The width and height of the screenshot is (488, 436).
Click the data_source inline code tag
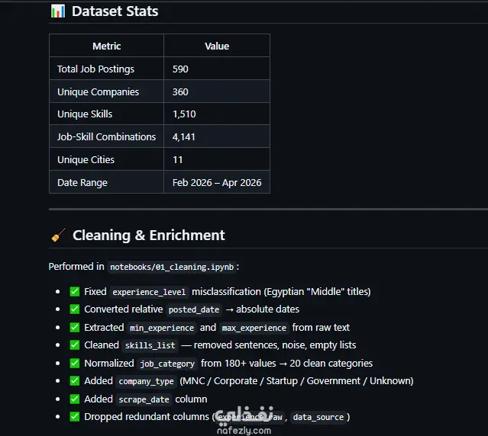point(318,417)
